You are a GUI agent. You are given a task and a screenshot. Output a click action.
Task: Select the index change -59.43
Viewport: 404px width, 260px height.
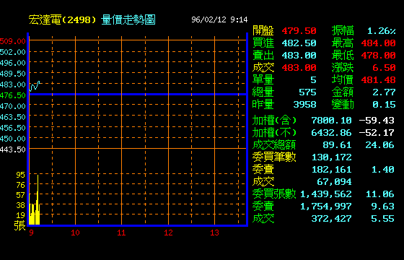coord(377,121)
